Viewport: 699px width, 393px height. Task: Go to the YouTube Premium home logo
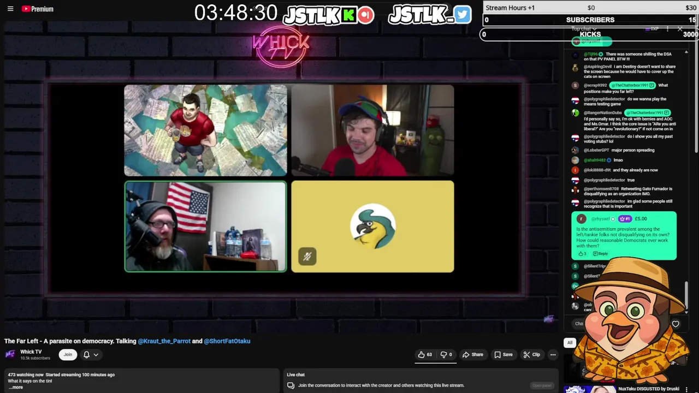tap(38, 9)
